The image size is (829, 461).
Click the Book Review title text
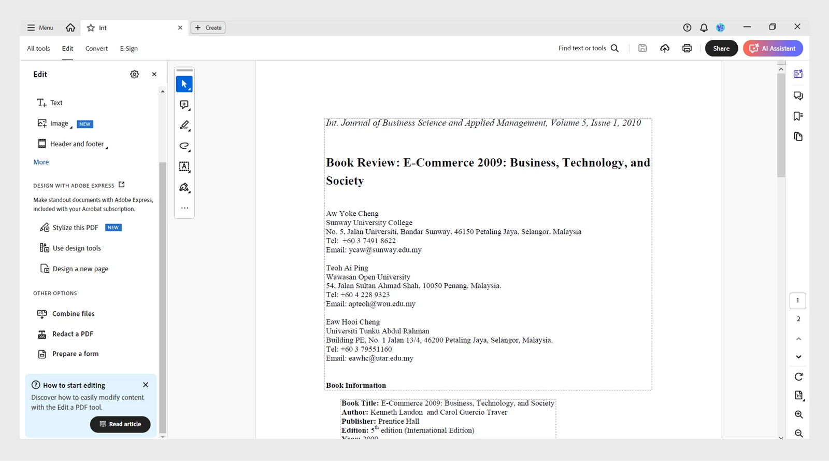pos(488,172)
